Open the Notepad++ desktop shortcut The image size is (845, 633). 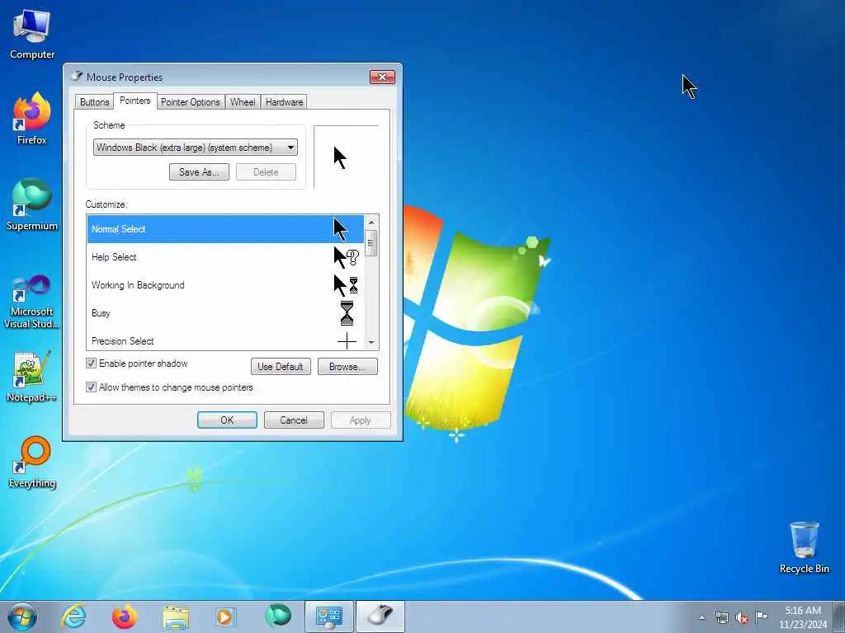point(32,376)
